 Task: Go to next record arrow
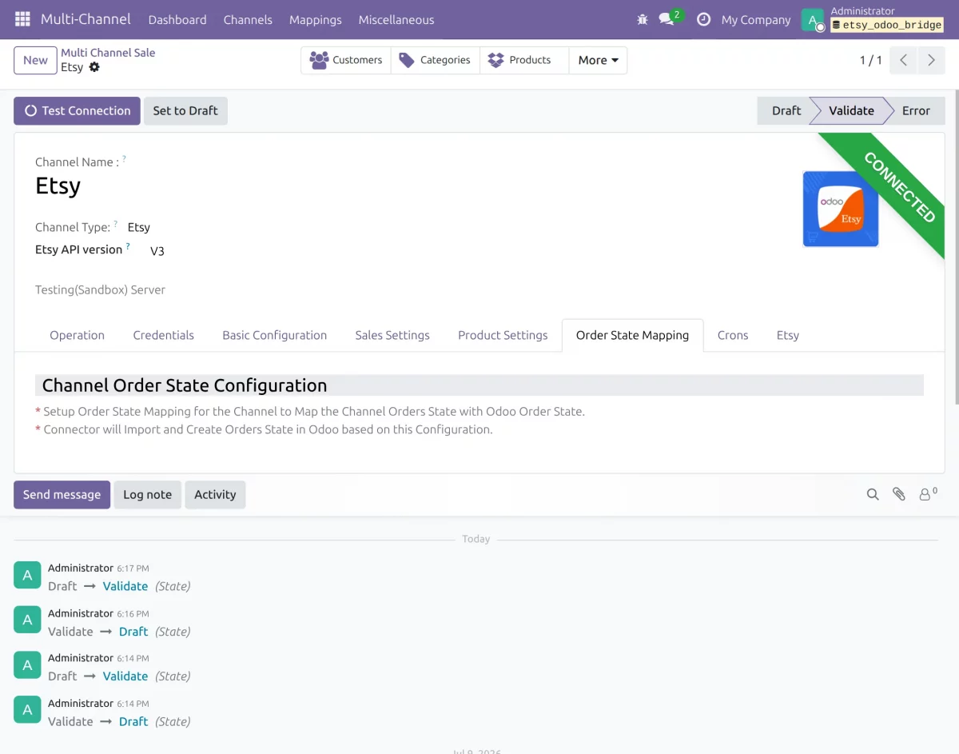pyautogui.click(x=932, y=60)
